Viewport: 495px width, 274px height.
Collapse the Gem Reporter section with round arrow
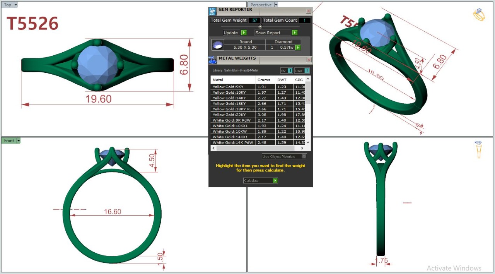pos(260,27)
